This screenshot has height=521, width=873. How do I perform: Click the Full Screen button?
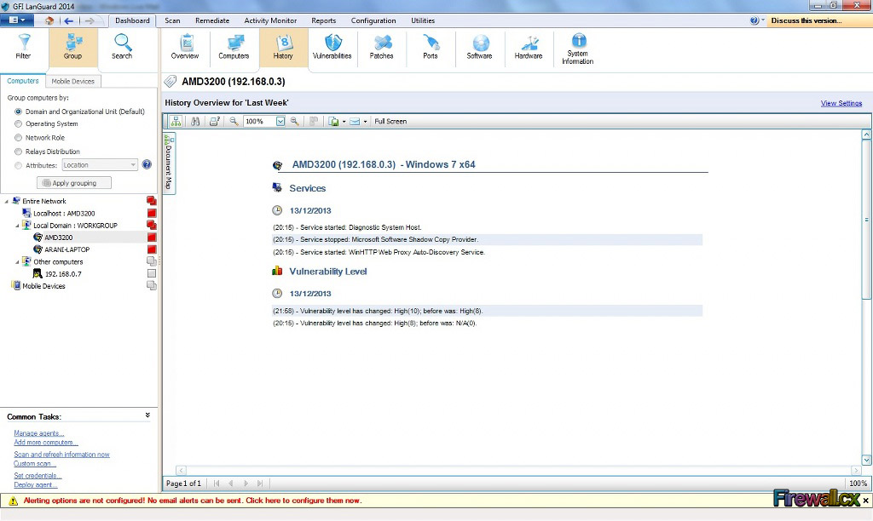390,121
